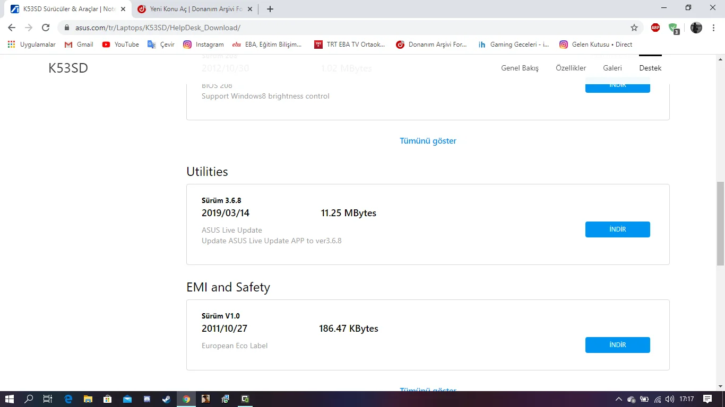
Task: Open the Adblock Plus extension
Action: [655, 28]
